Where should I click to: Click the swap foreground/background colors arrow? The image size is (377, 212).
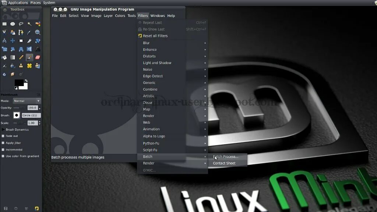26,81
